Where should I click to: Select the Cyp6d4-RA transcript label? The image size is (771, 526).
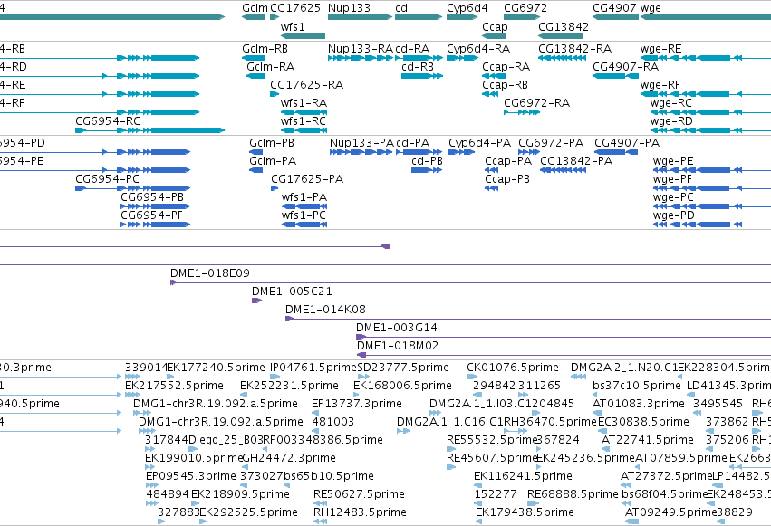[x=478, y=49]
